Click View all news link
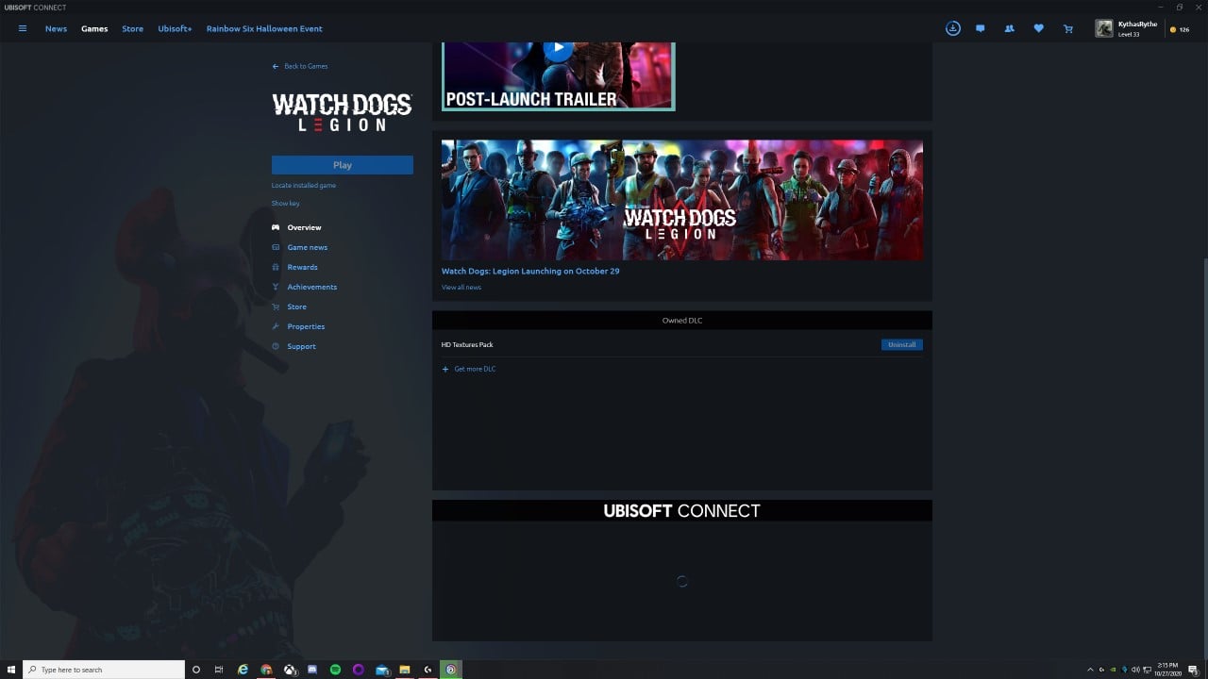The height and width of the screenshot is (679, 1208). coord(461,288)
